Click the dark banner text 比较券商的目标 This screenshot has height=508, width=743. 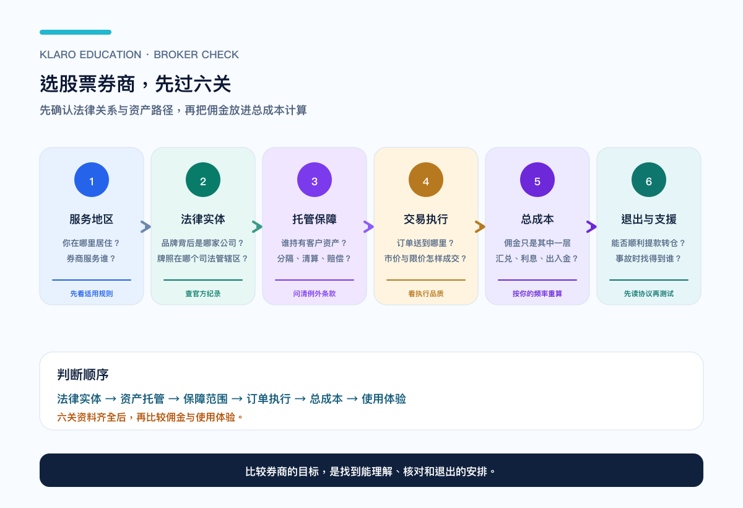click(x=371, y=471)
